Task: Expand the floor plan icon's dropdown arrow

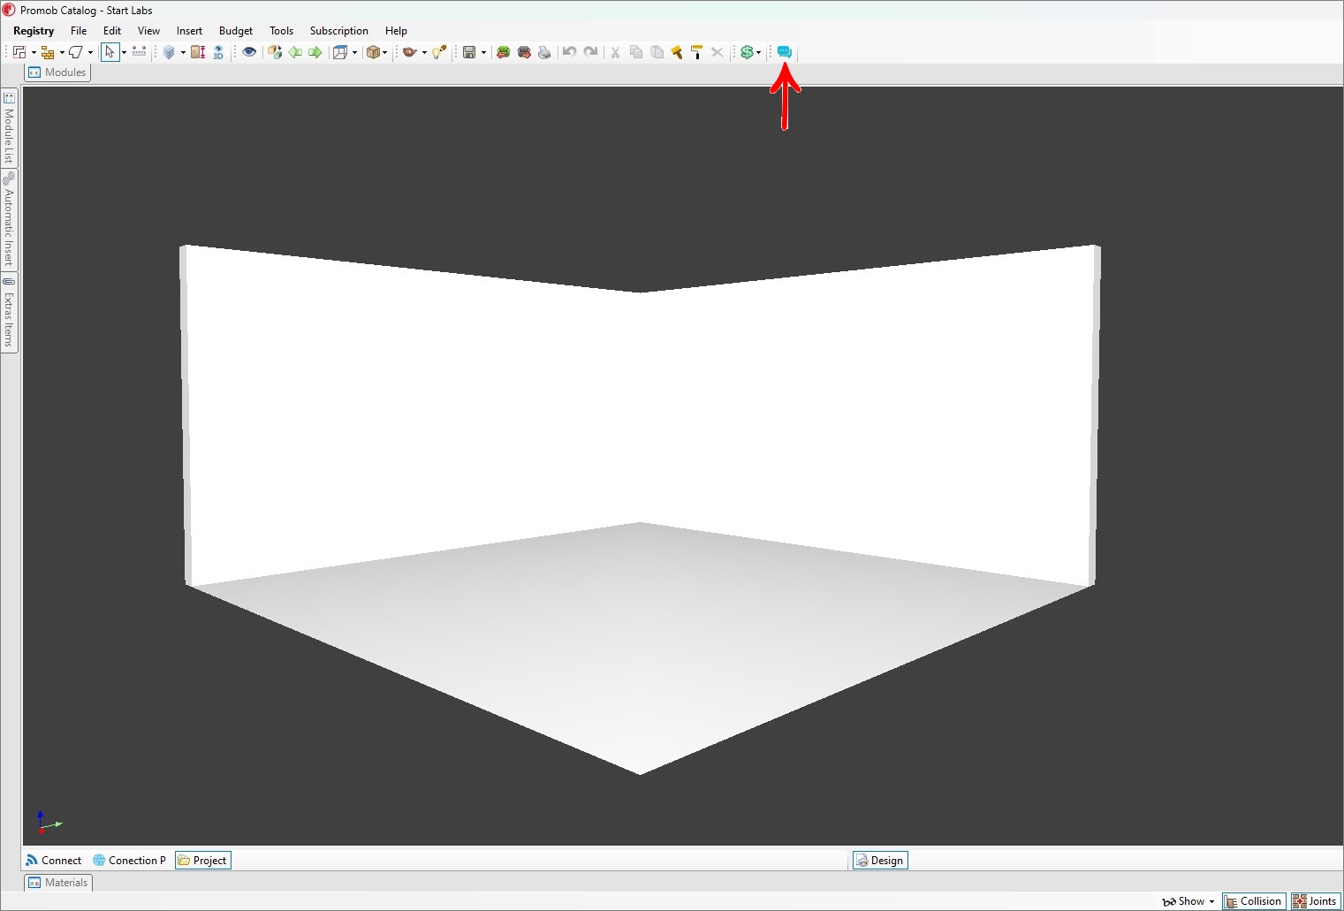Action: point(34,52)
